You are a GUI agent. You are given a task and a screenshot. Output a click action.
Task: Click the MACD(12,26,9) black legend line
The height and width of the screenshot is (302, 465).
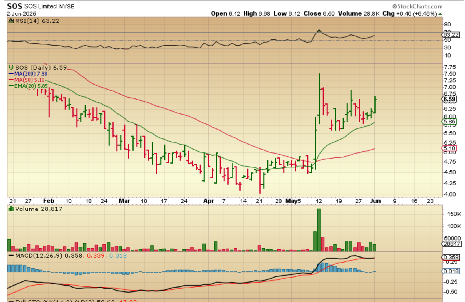click(x=11, y=256)
